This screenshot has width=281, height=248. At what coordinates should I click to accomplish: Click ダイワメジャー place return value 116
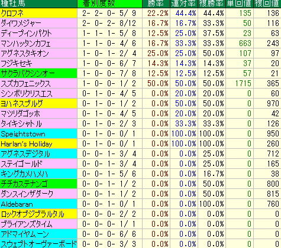point(273,23)
